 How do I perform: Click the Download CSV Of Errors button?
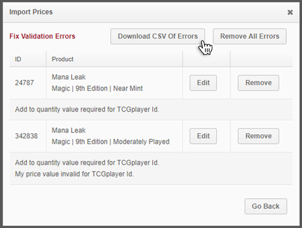click(x=158, y=36)
